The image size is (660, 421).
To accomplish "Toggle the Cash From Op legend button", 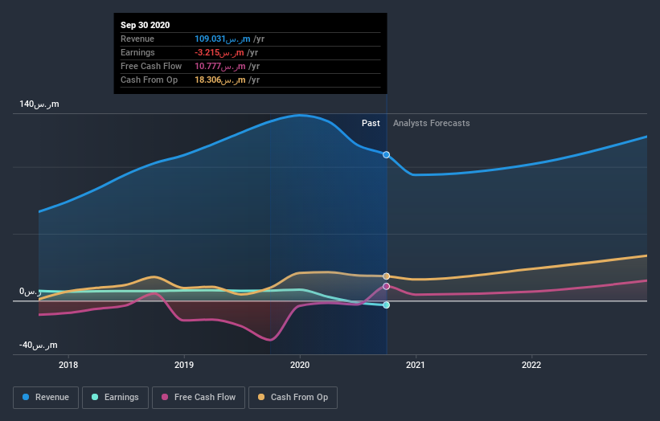I will (293, 398).
